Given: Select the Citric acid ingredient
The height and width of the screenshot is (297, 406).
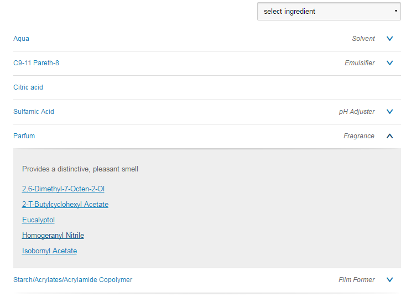Looking at the screenshot, I should [x=28, y=87].
